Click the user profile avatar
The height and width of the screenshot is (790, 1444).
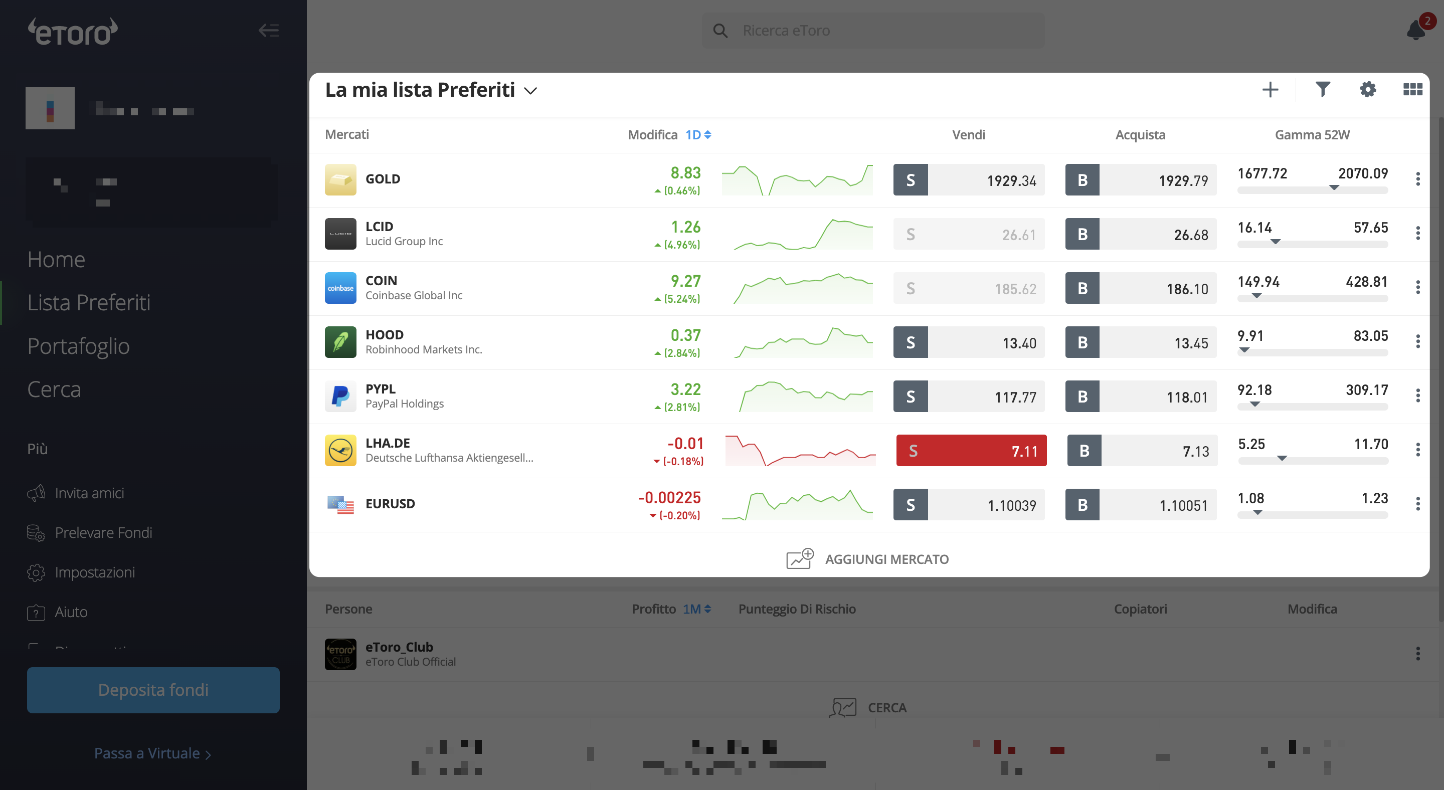click(50, 108)
